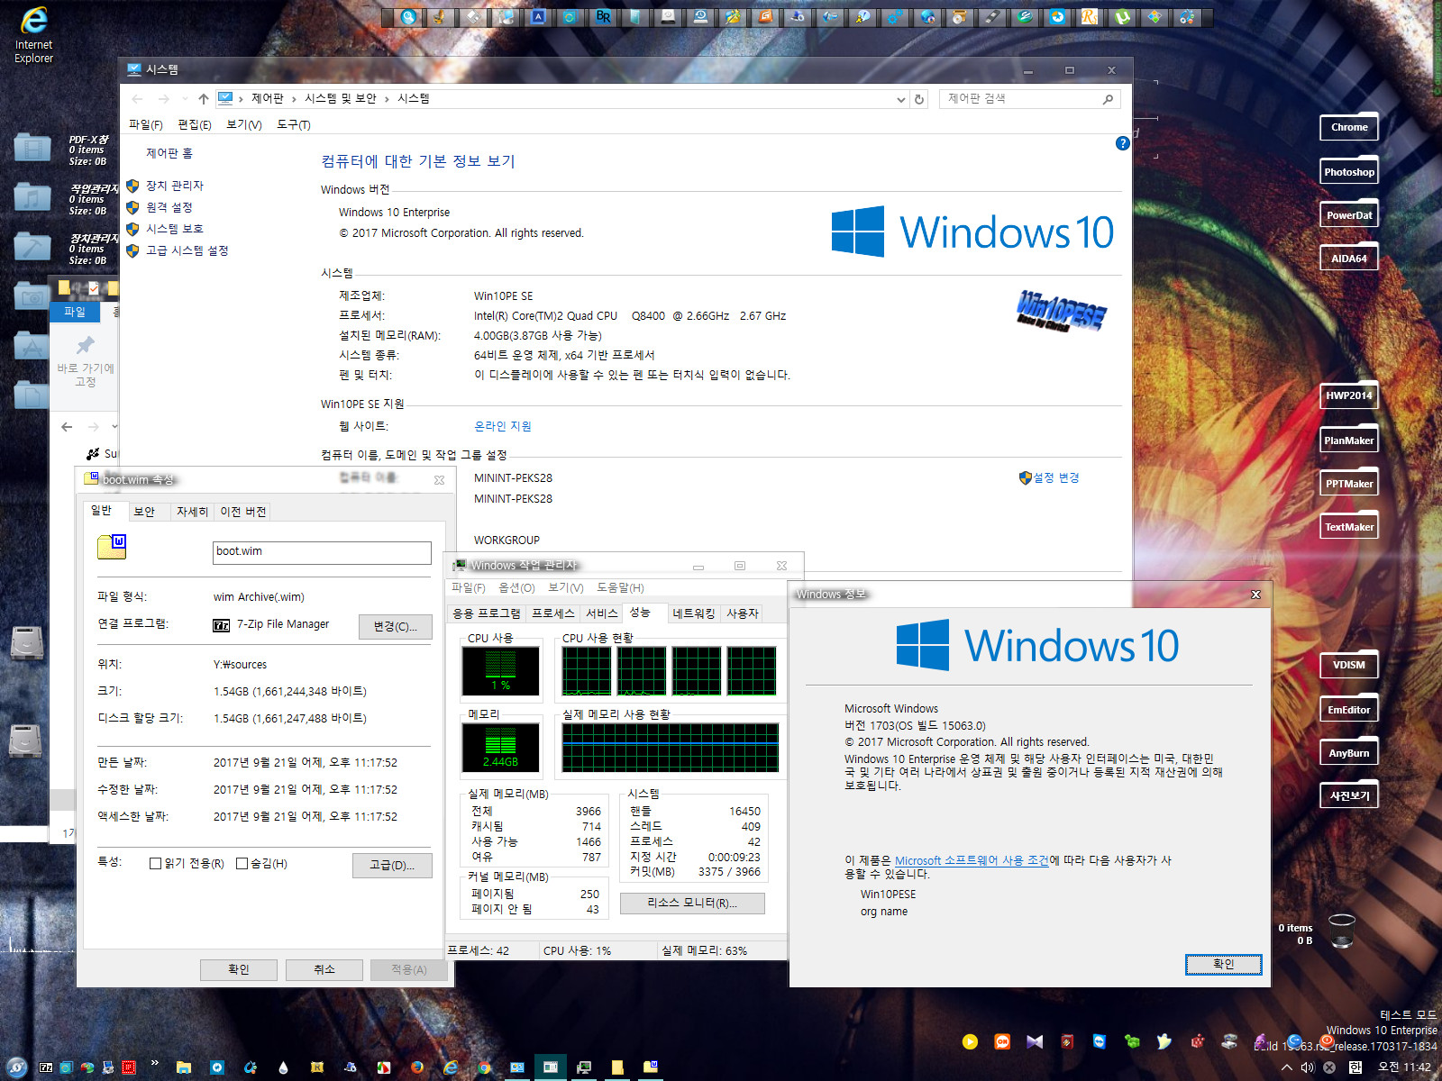The width and height of the screenshot is (1442, 1081).
Task: Click 확인 in Windows 정보 dialog
Action: 1223,964
